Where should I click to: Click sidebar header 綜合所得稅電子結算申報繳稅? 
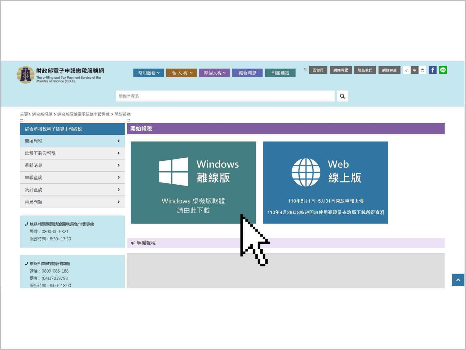(x=72, y=129)
